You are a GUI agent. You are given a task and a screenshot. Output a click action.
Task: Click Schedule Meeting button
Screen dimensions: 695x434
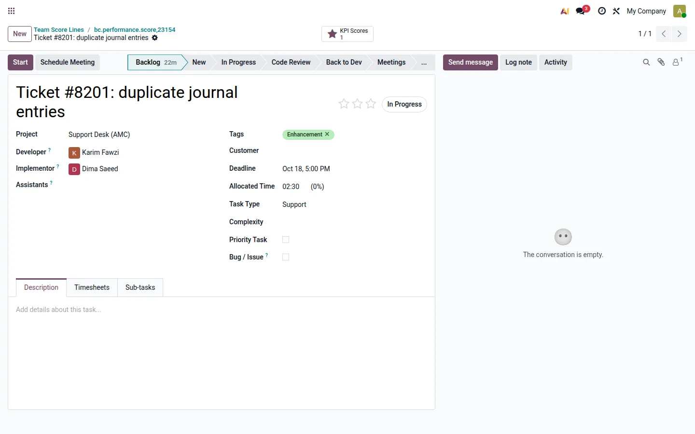68,62
